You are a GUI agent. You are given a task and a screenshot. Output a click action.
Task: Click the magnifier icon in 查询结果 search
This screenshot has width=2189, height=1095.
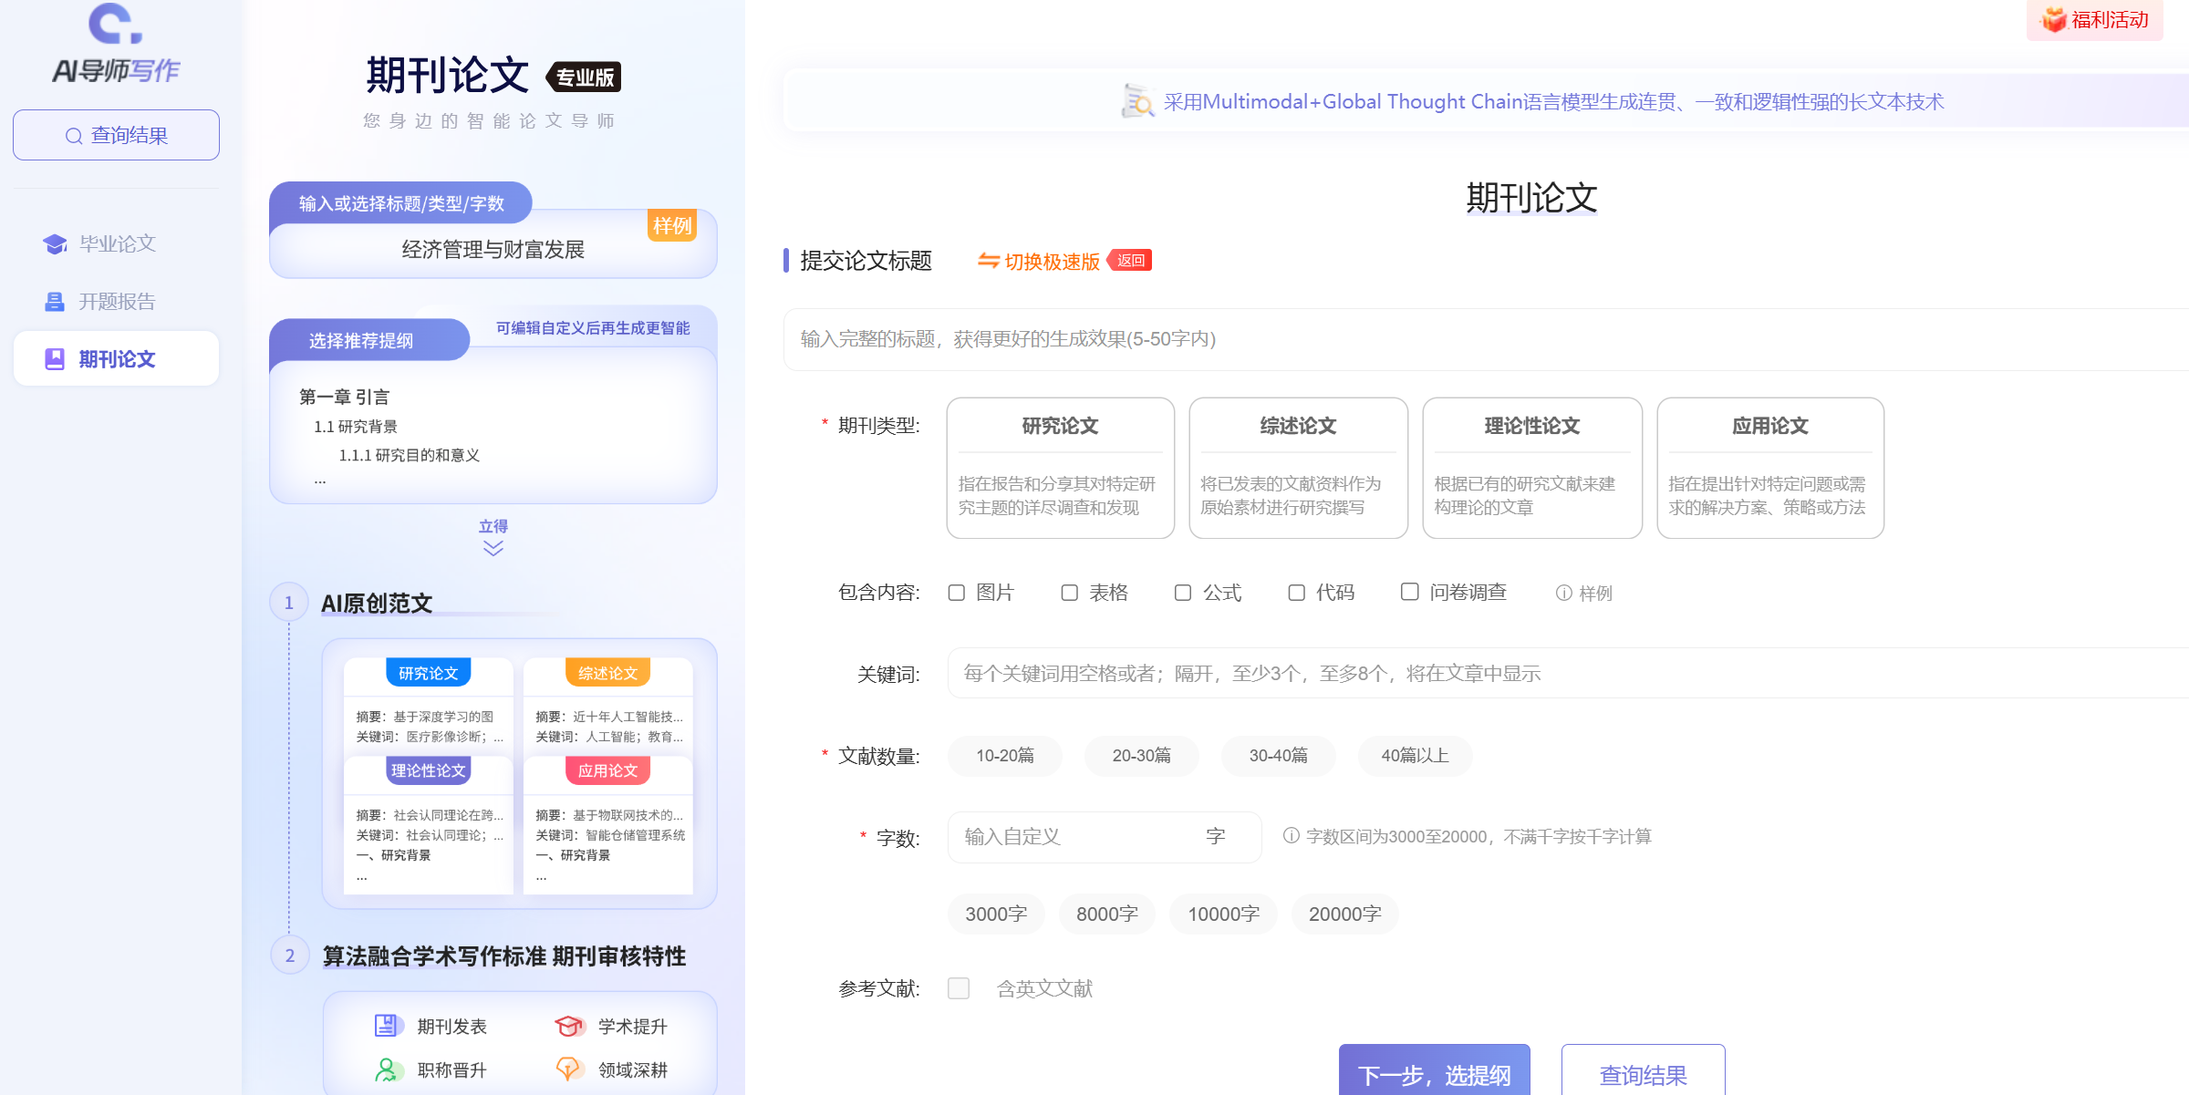[x=74, y=135]
